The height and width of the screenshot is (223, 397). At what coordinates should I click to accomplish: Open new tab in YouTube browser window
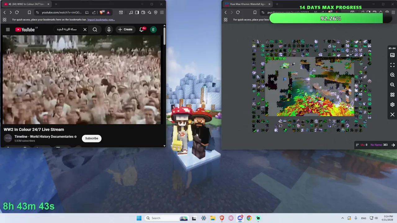pyautogui.click(x=56, y=4)
